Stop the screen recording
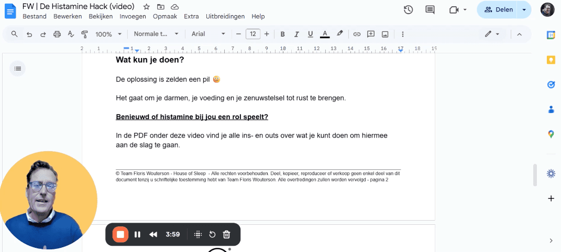Image resolution: width=561 pixels, height=252 pixels. [120, 235]
